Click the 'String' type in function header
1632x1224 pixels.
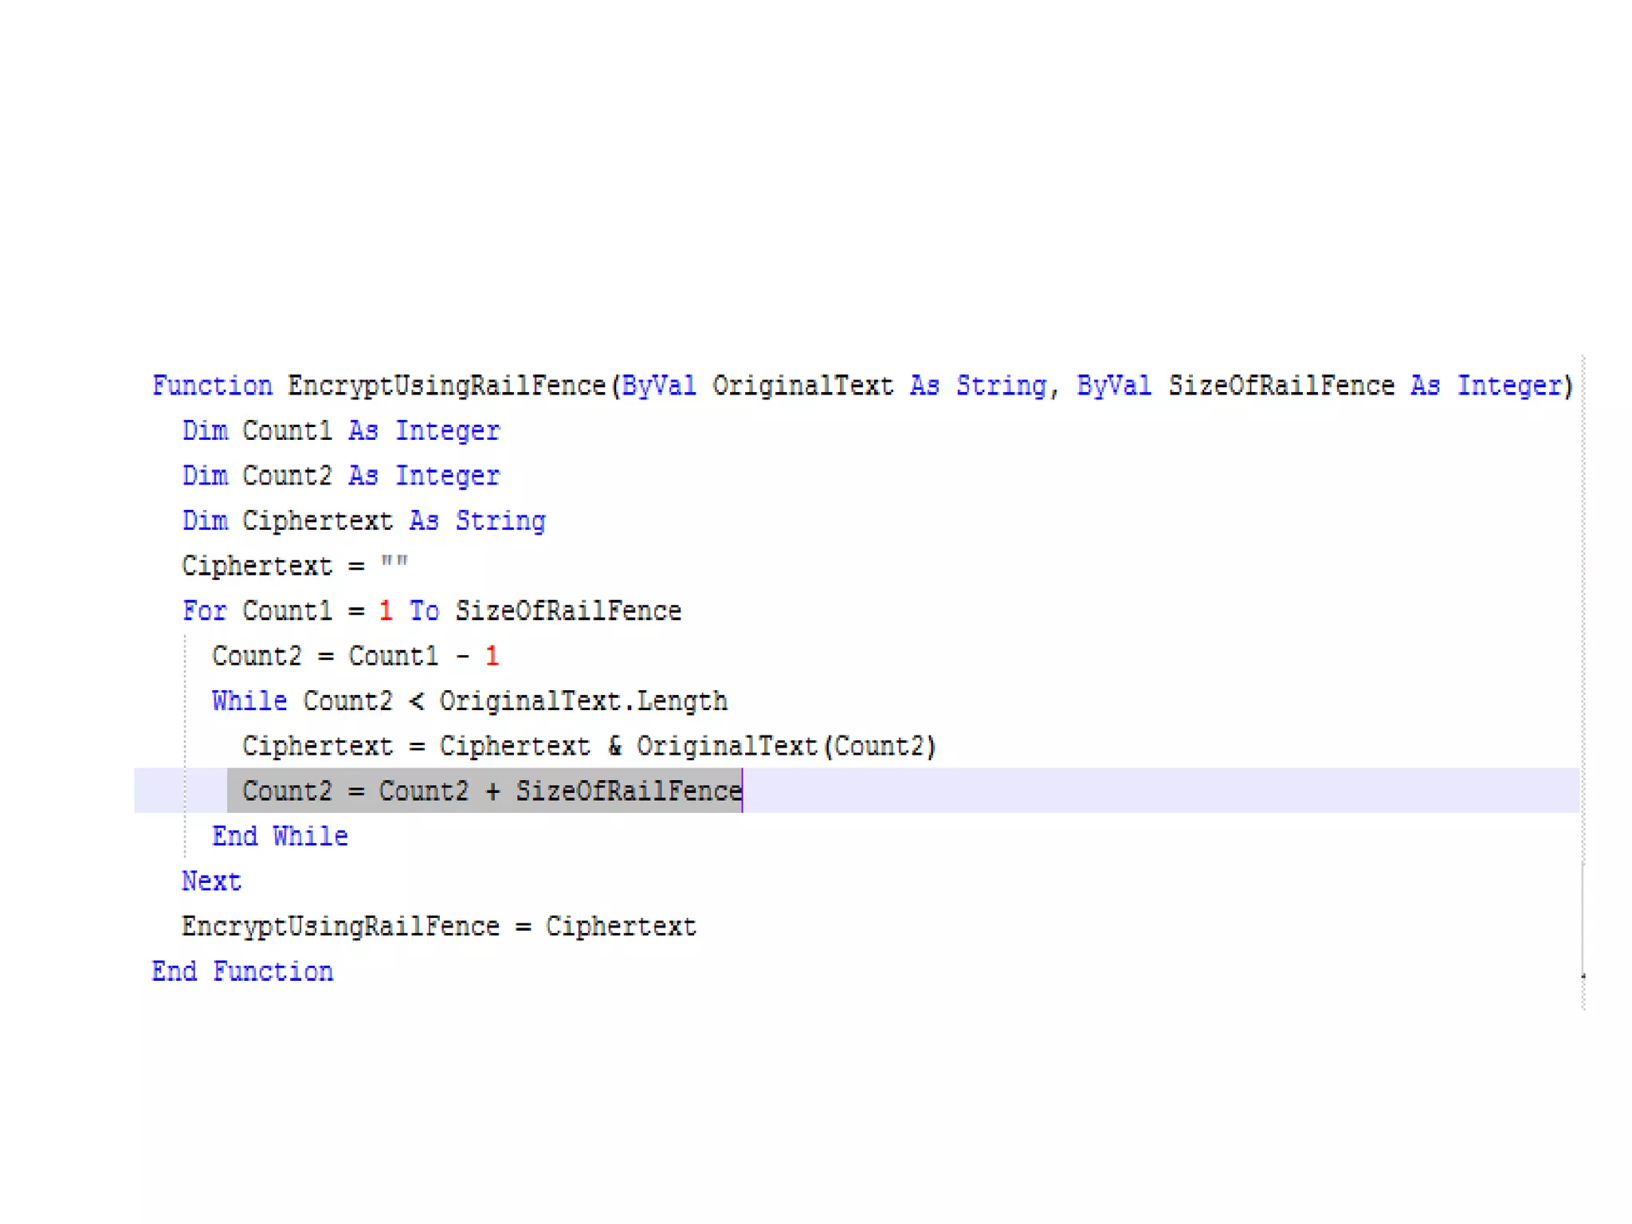tap(1001, 386)
